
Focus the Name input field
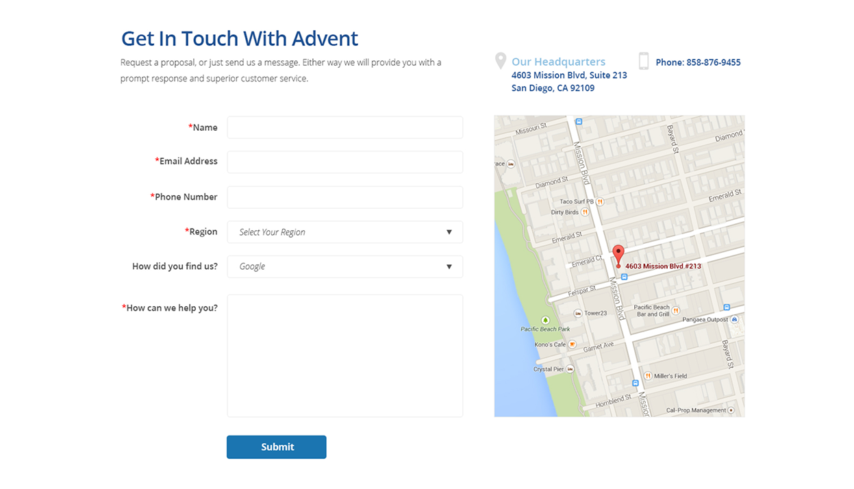[344, 127]
